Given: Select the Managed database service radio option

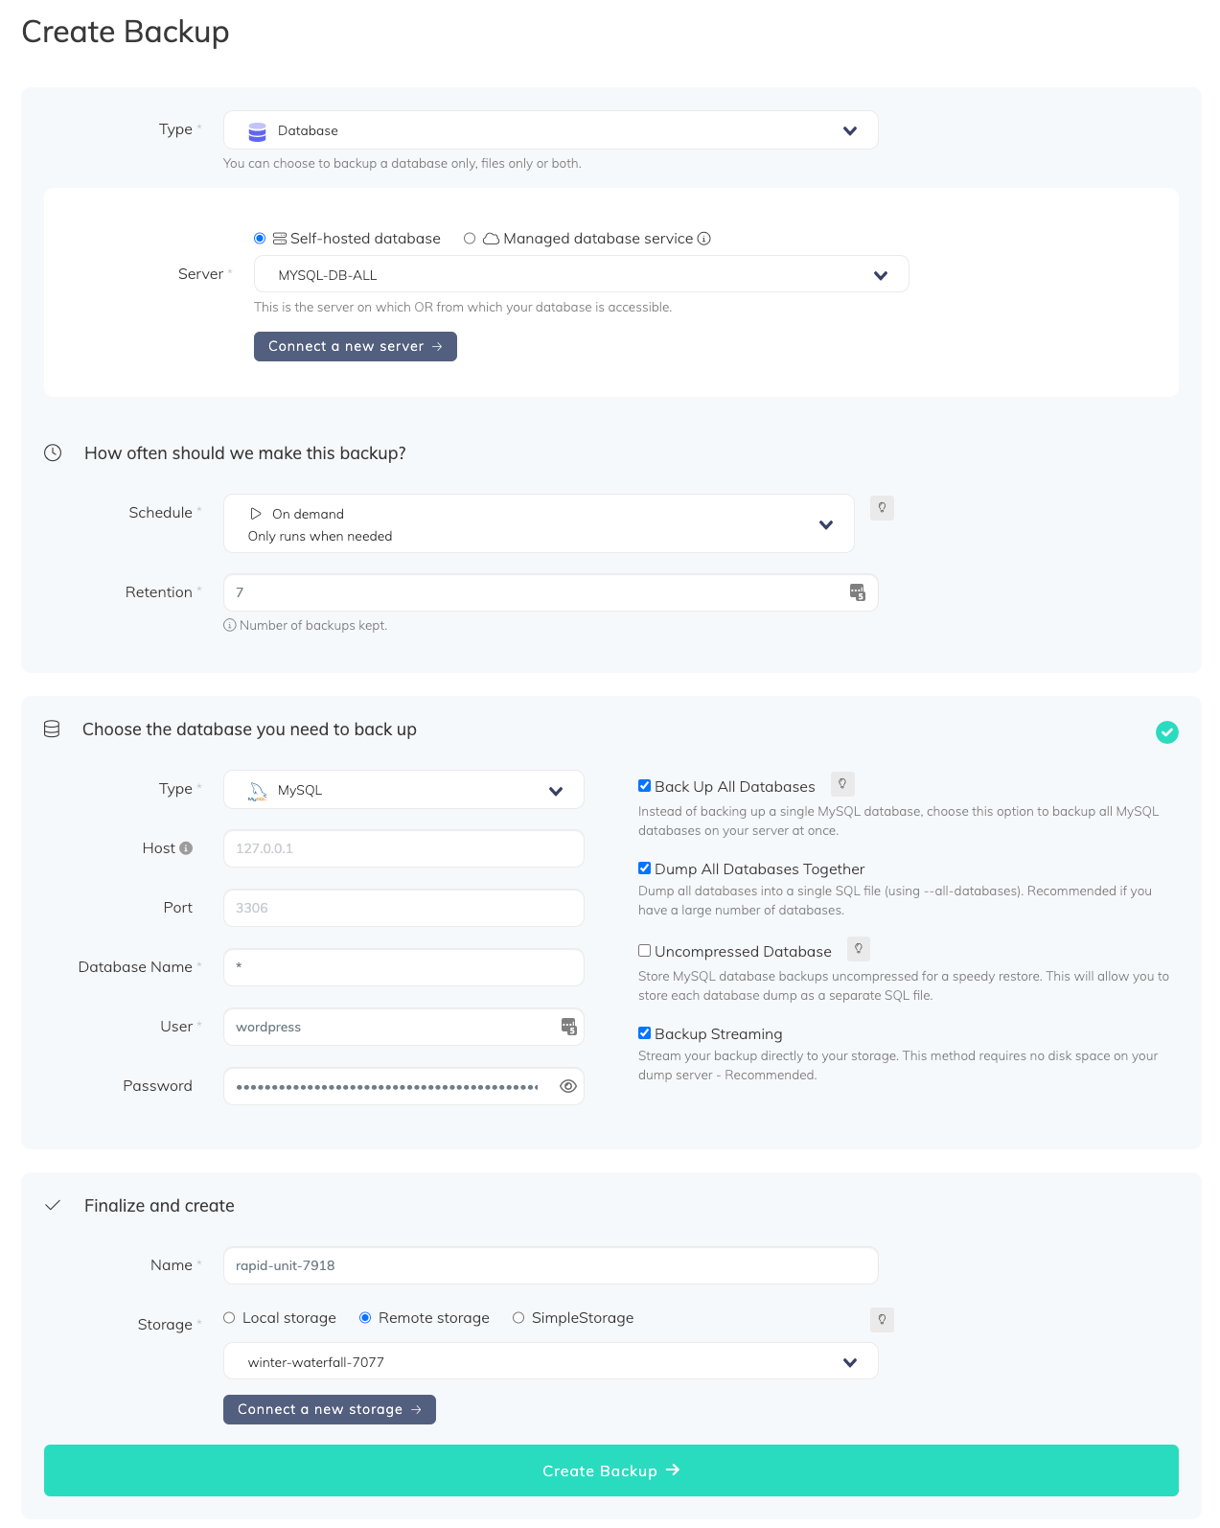Looking at the screenshot, I should point(470,239).
